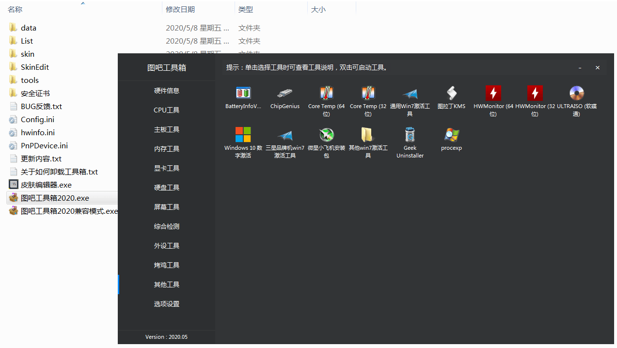Open the data folder
The image size is (617, 348).
pyautogui.click(x=29, y=28)
